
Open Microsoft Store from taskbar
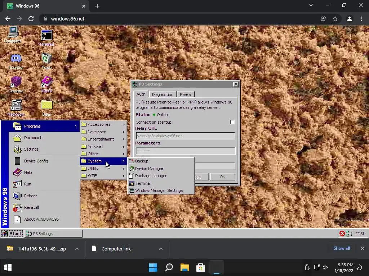point(200,267)
